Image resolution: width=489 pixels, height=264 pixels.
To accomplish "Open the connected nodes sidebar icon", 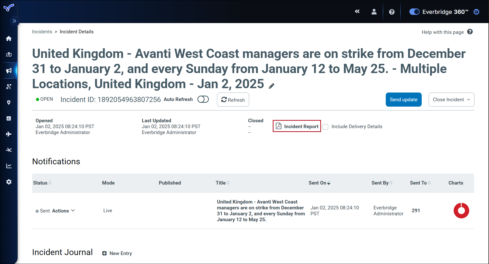I will (9, 150).
